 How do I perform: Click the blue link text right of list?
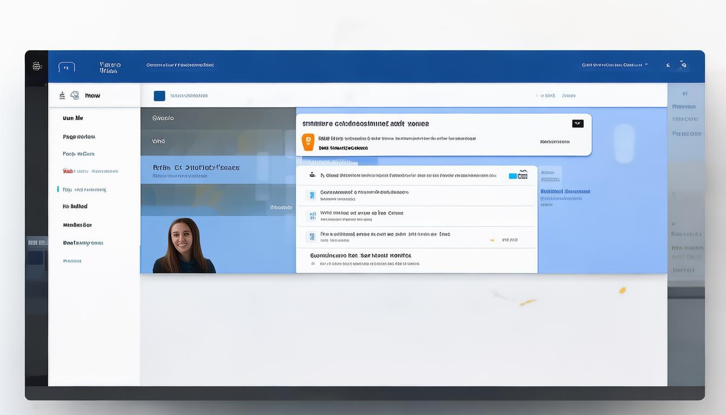tap(565, 192)
